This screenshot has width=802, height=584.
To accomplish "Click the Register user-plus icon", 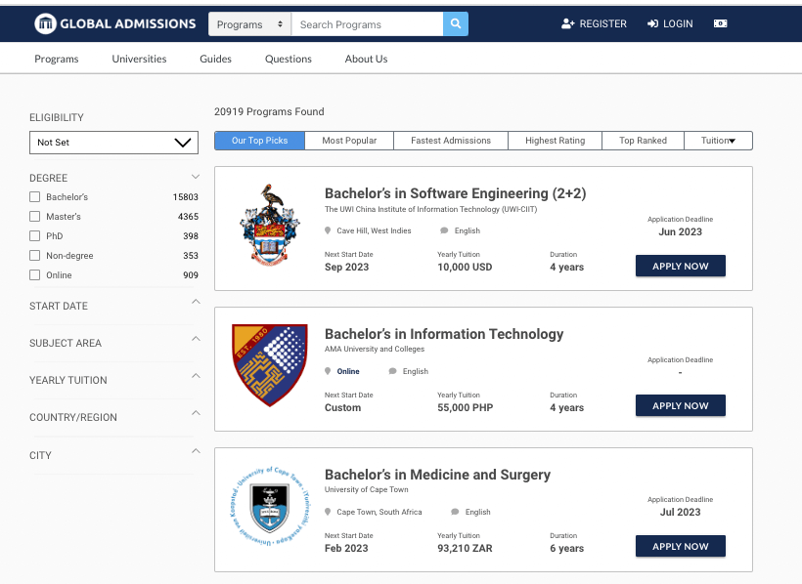I will tap(567, 24).
